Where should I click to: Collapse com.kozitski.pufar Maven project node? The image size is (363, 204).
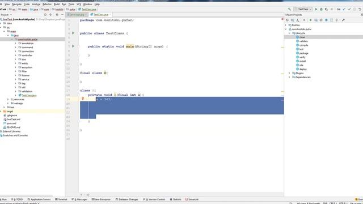coord(286,29)
